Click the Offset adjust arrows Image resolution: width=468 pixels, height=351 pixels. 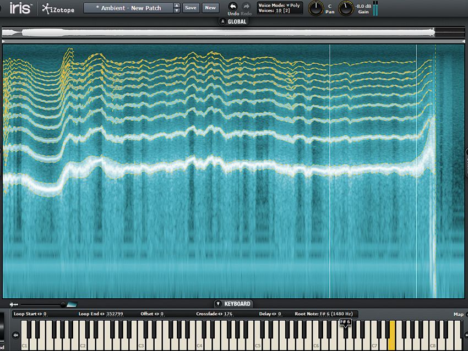[x=157, y=314]
